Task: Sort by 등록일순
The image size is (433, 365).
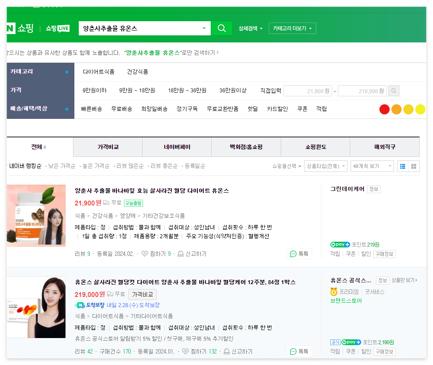Action: pos(195,166)
